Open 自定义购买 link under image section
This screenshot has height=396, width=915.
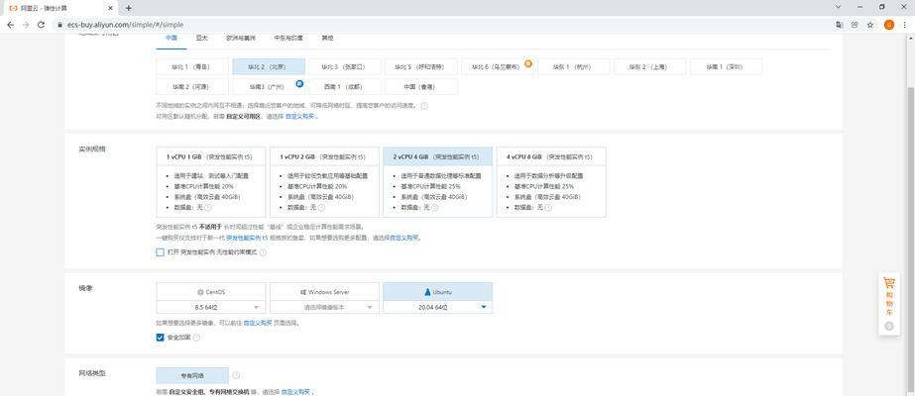pyautogui.click(x=258, y=322)
